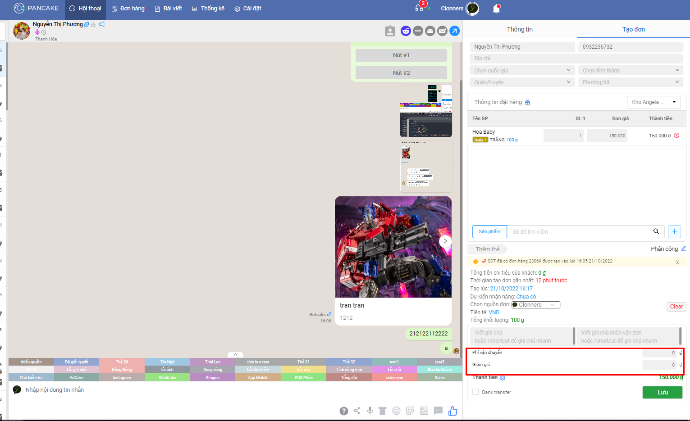Toggle the Bank transfer checkbox
690x421 pixels.
pyautogui.click(x=475, y=392)
